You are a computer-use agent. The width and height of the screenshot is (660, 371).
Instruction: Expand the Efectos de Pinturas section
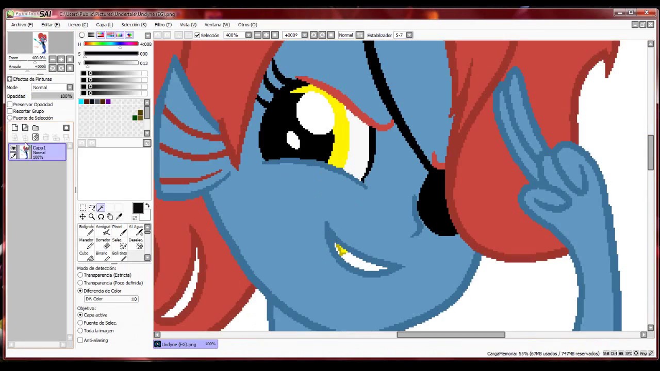pos(10,79)
